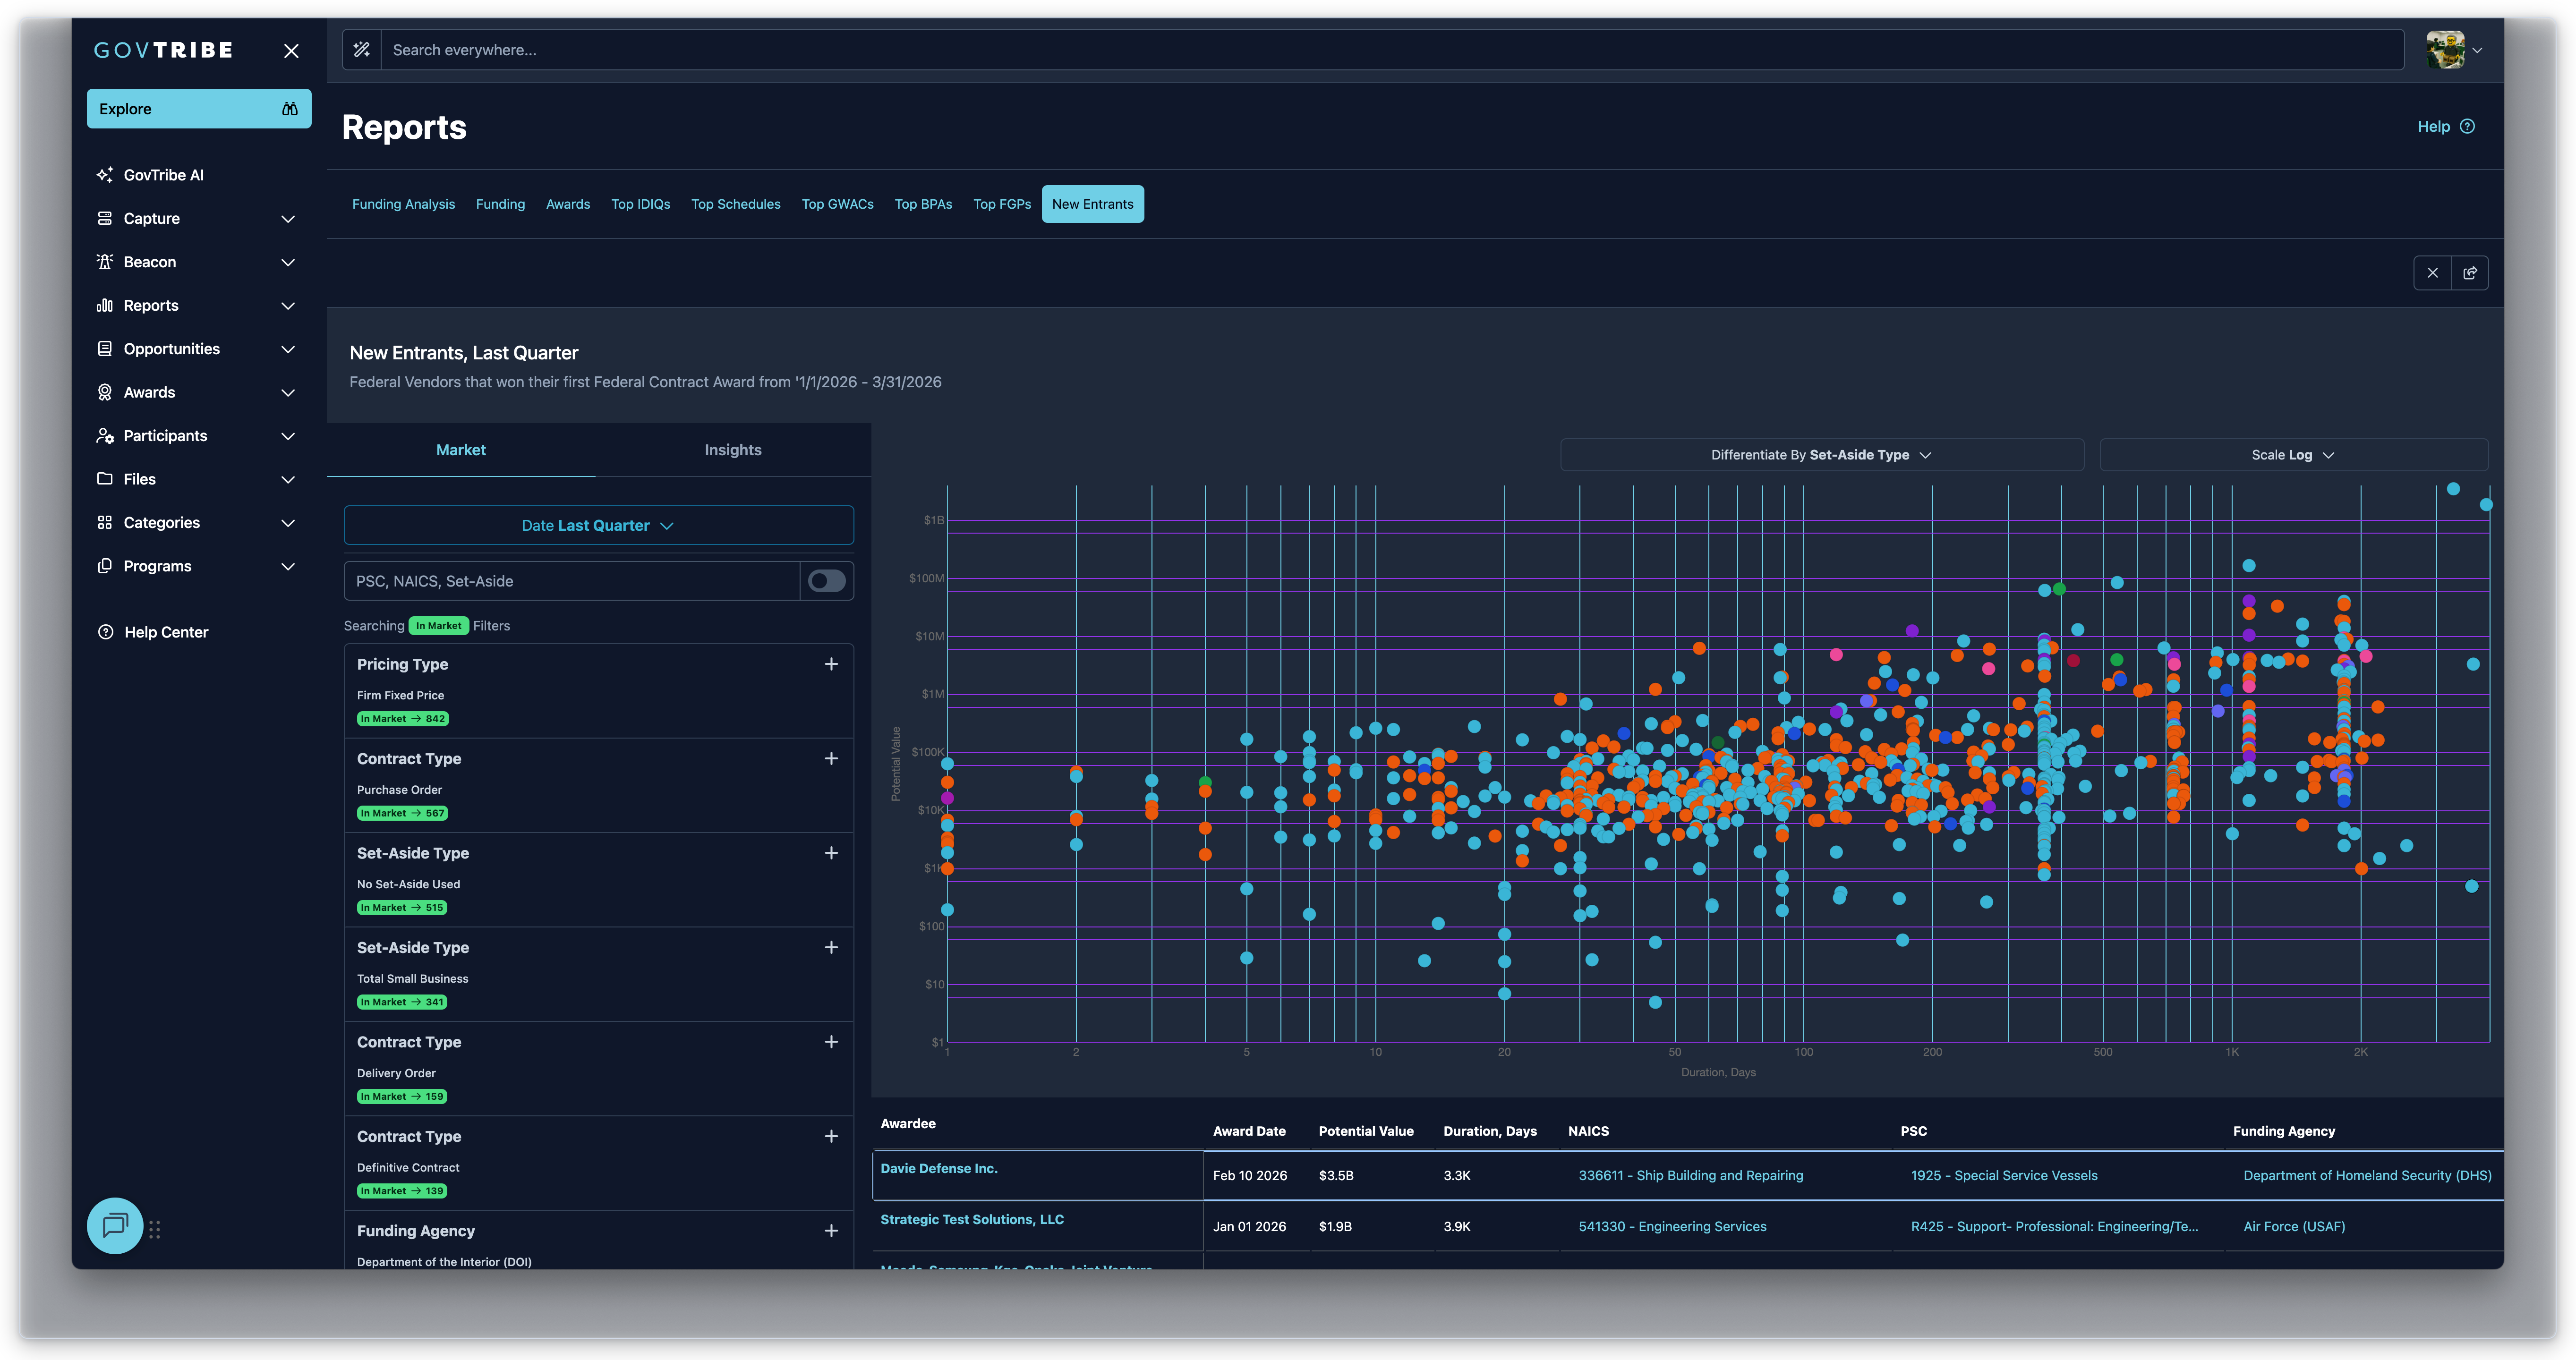2576x1360 pixels.
Task: Select the Market tab
Action: pyautogui.click(x=461, y=450)
